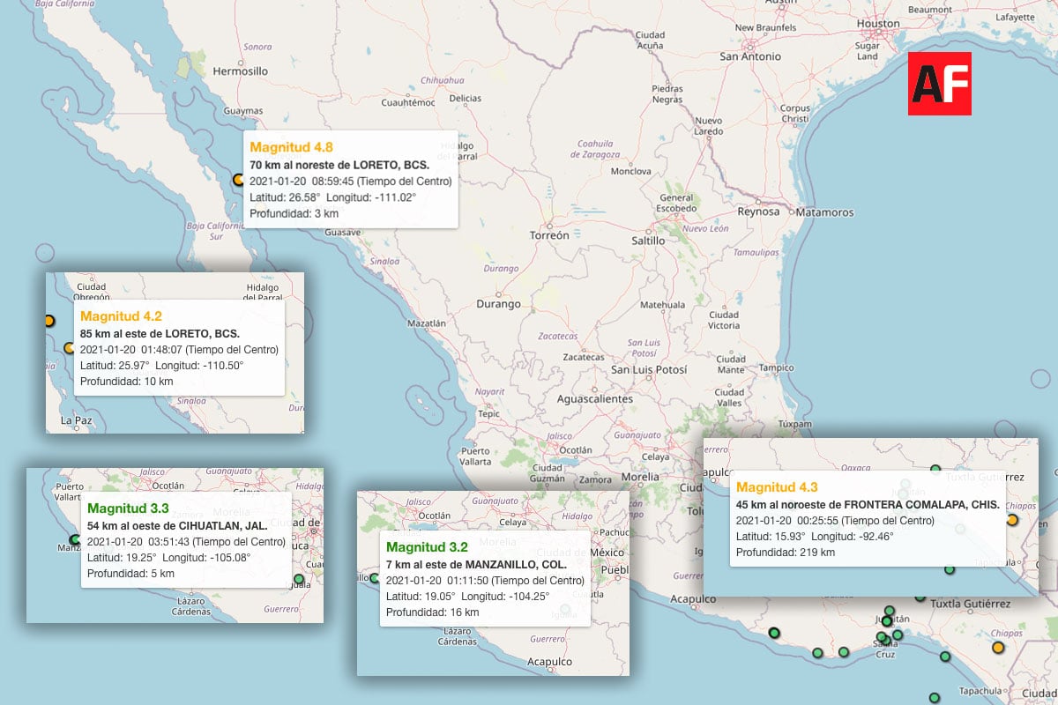Select text '70 km al noreste de LORETO, BCS.'
Viewport: 1058px width, 705px height.
[339, 165]
